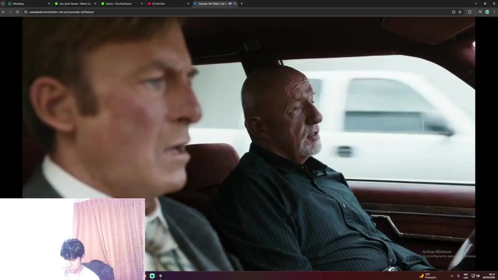Switch to the Lian_Sorth Stream tab
Viewport: 498px width, 280px height.
75,3
